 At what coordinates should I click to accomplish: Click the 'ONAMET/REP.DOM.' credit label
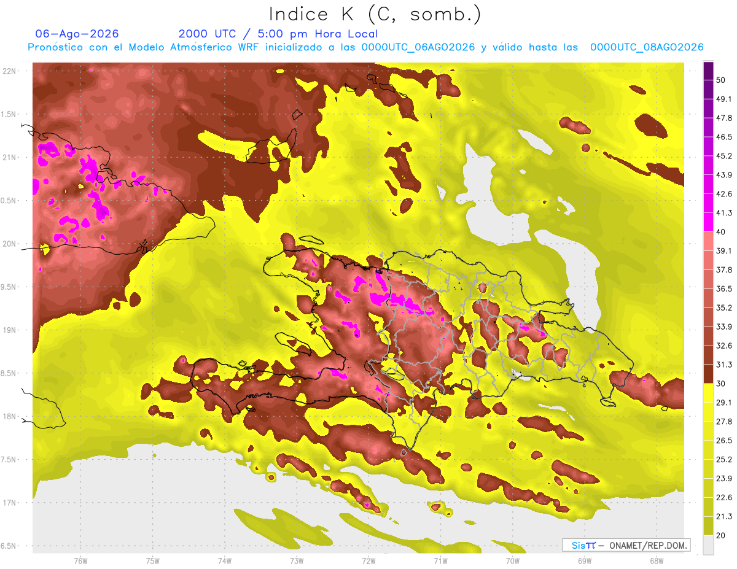point(647,545)
